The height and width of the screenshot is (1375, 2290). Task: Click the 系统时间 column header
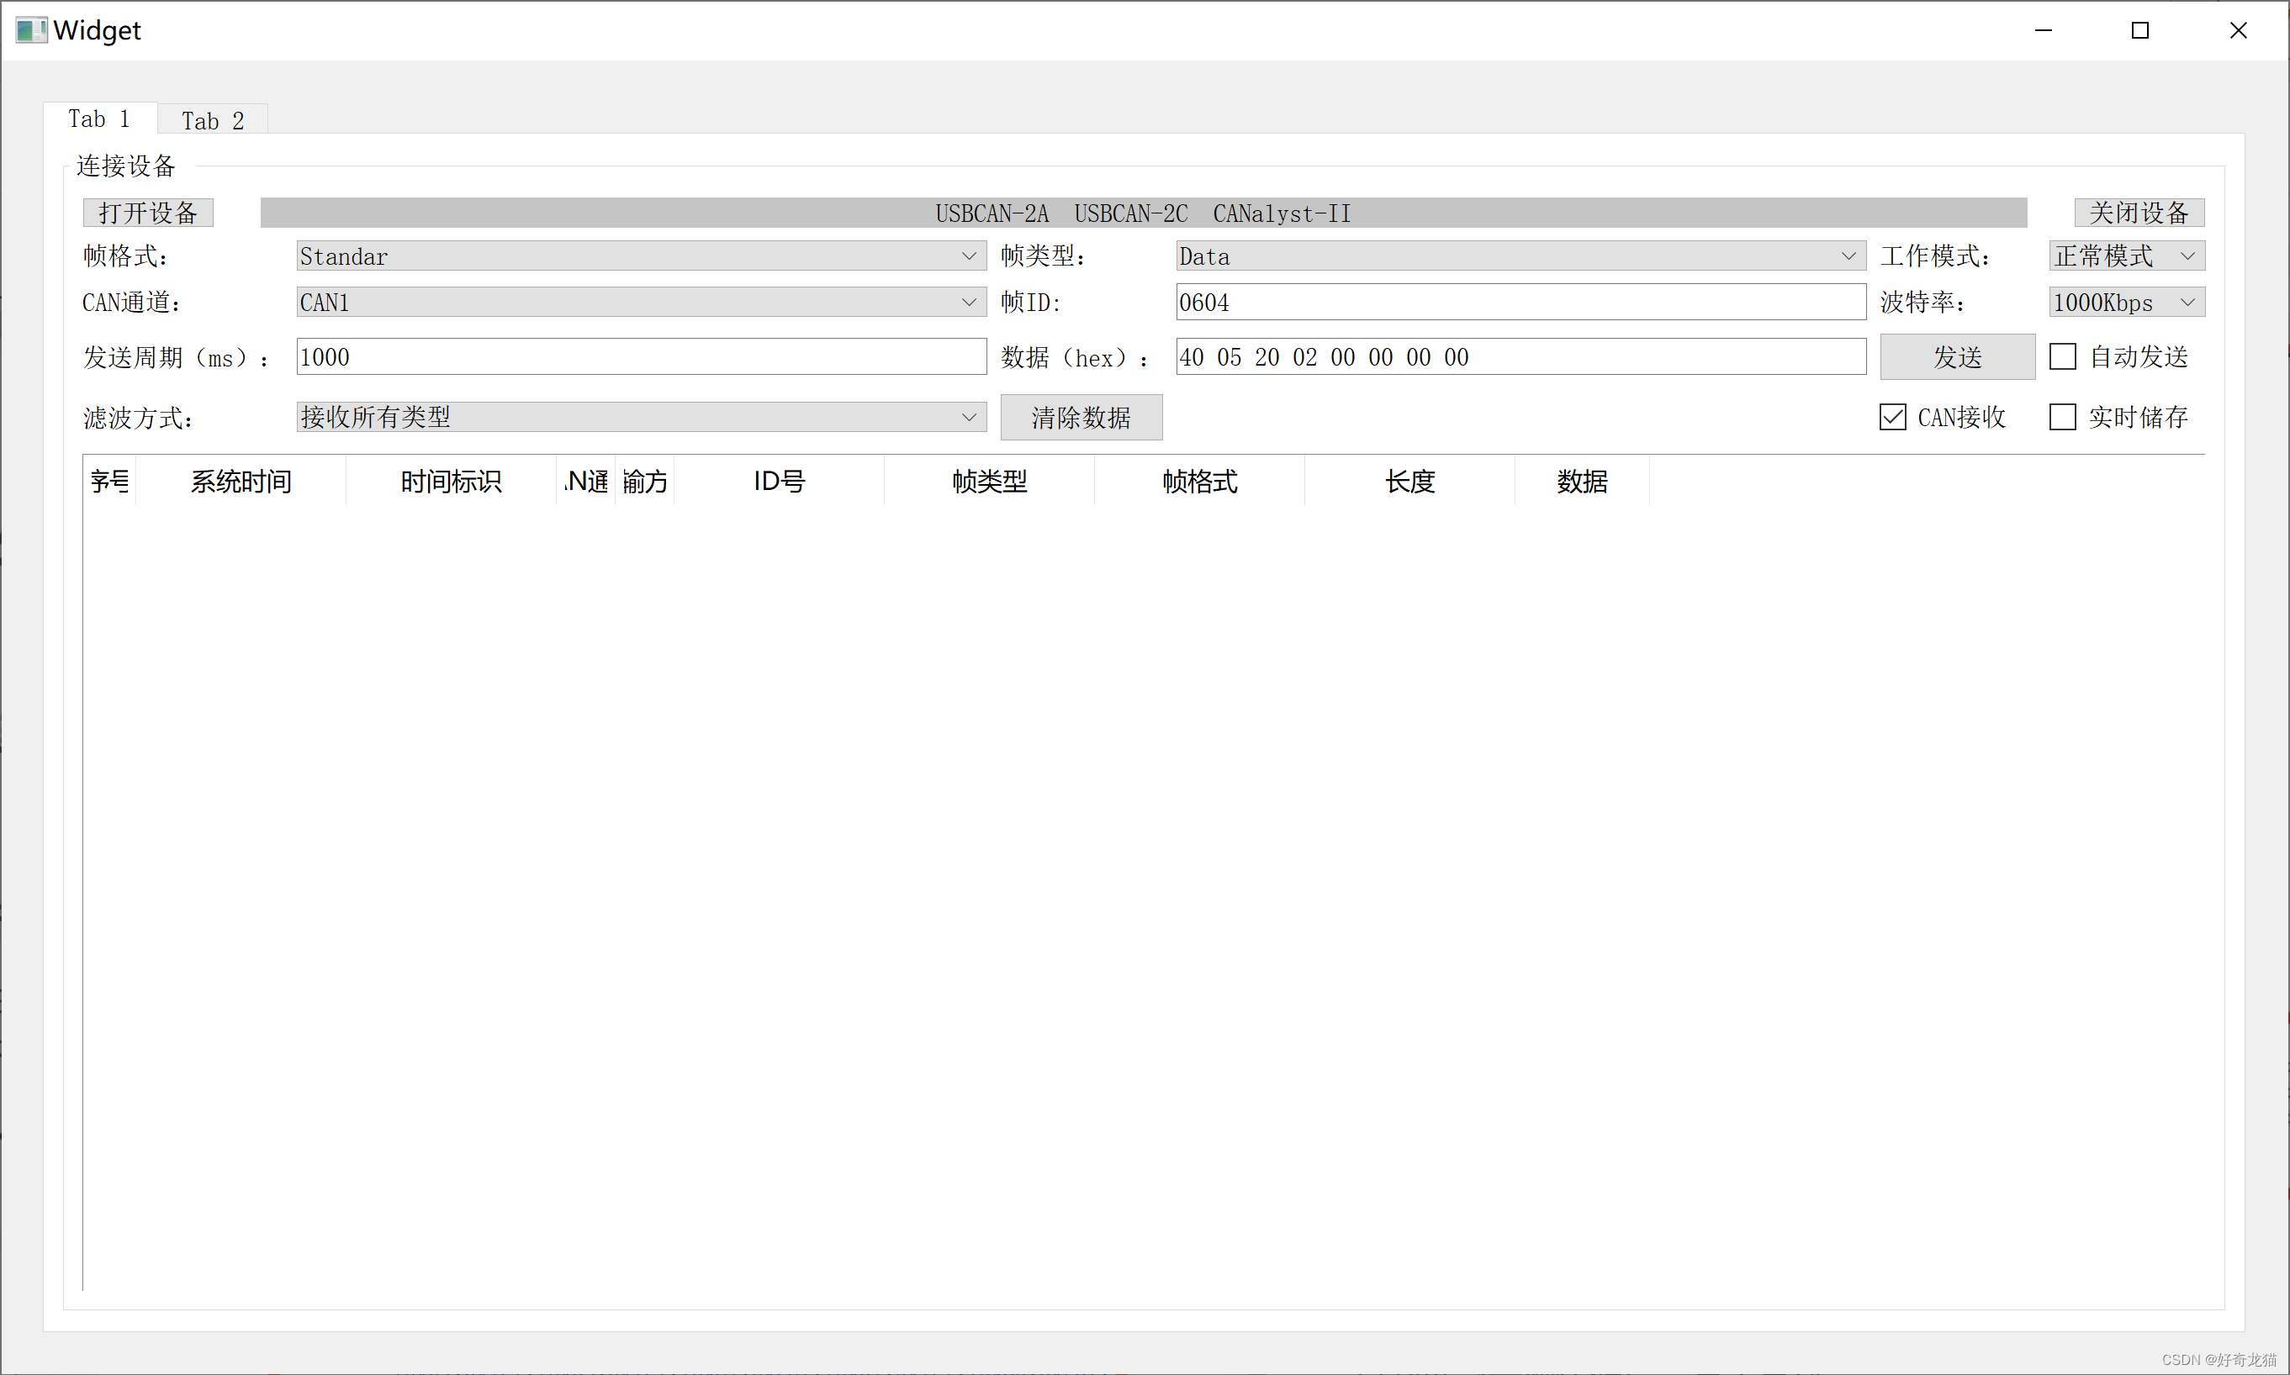(241, 481)
